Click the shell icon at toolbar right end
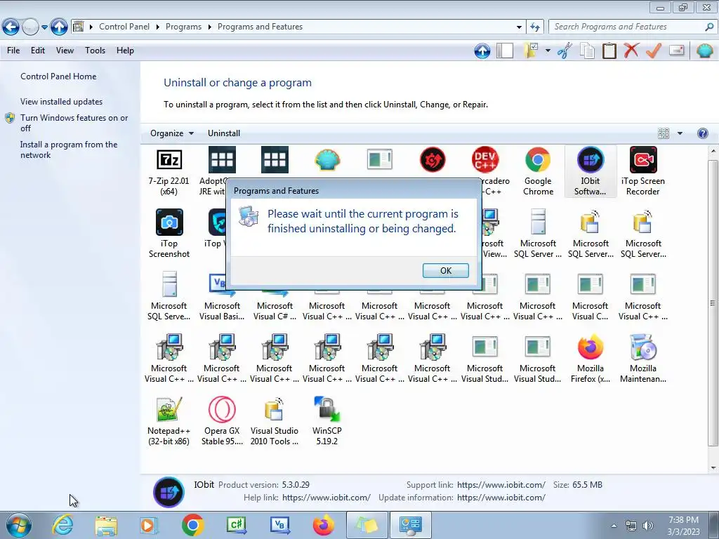The width and height of the screenshot is (719, 539). (x=704, y=51)
